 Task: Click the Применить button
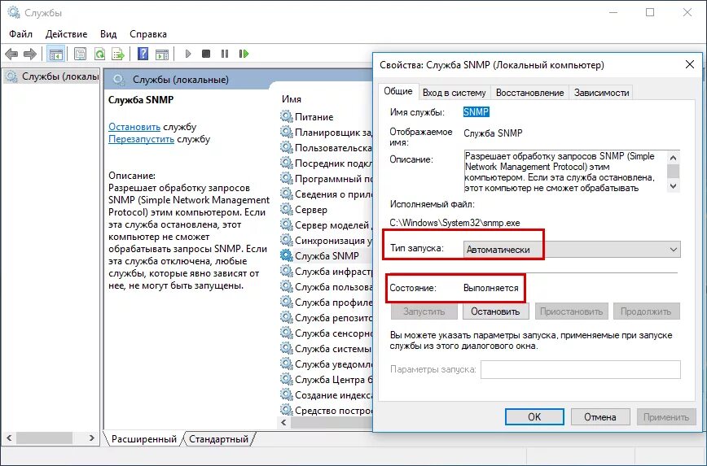pyautogui.click(x=666, y=417)
